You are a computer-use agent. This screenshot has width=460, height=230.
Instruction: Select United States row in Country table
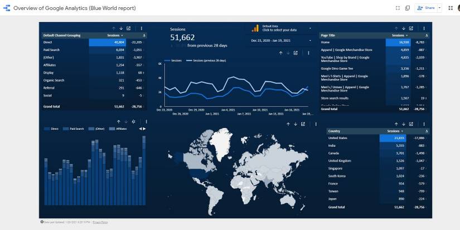[378, 138]
